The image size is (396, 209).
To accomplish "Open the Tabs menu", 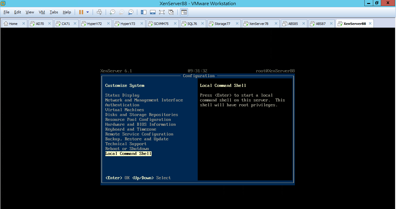I will click(54, 12).
